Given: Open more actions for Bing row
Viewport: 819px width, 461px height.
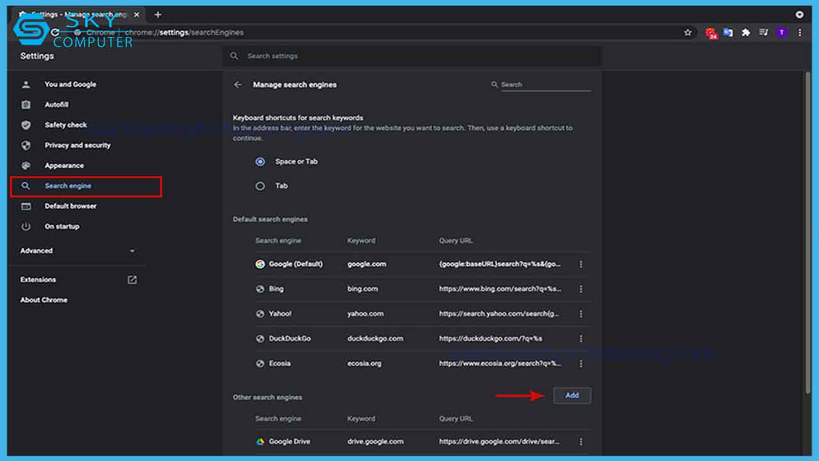Looking at the screenshot, I should click(x=581, y=289).
